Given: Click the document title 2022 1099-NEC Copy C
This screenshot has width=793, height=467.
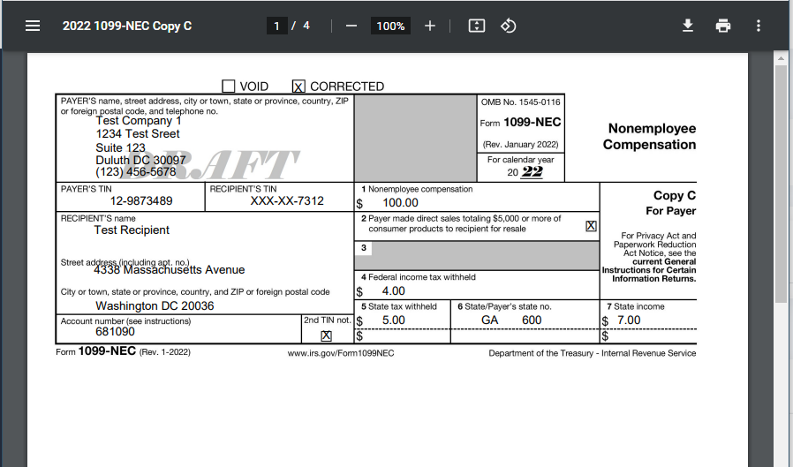Looking at the screenshot, I should tap(127, 26).
